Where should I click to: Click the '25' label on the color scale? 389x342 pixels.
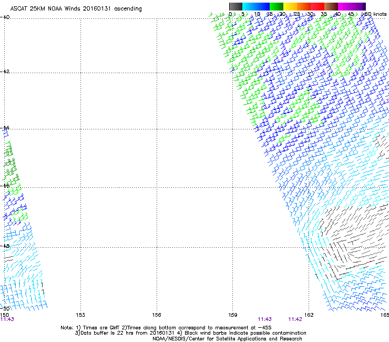[x=296, y=14]
